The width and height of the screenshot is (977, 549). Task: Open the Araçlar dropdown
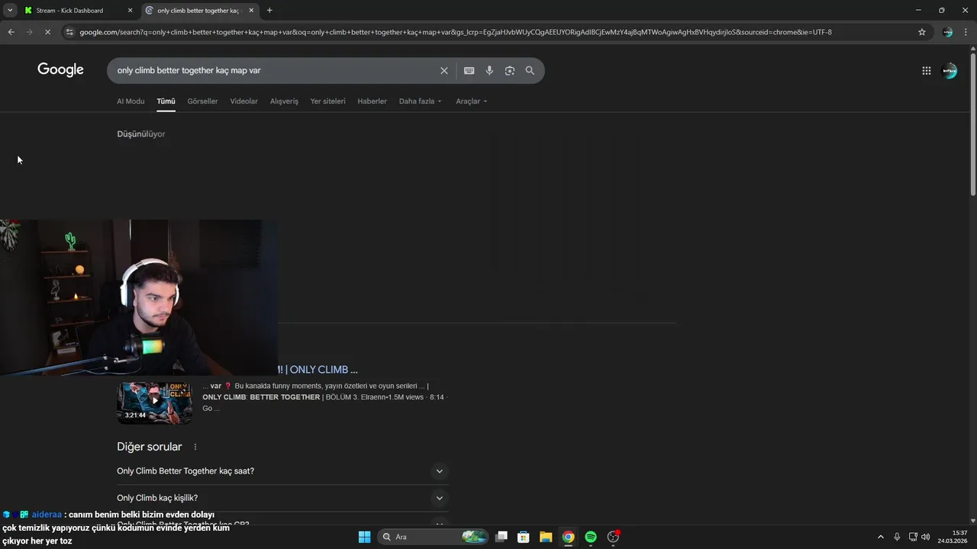coord(471,101)
